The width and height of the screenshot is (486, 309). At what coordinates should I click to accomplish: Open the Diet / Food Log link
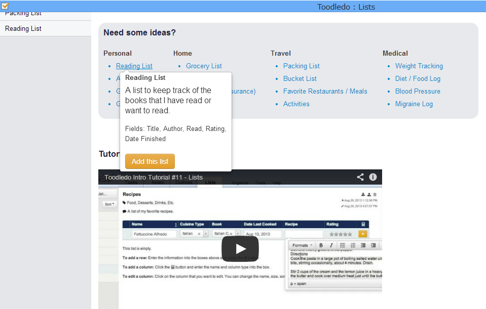[x=418, y=78]
